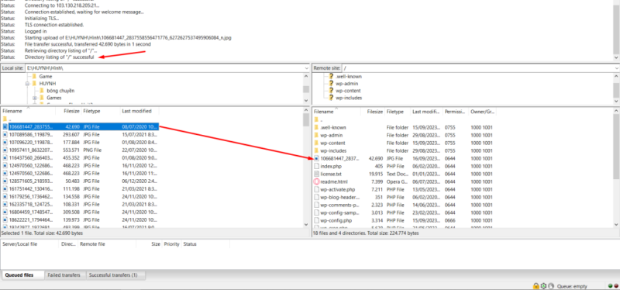This screenshot has height=290, width=620.
Task: Click the question-mark icon of .well-known tree node
Action: tap(332, 76)
